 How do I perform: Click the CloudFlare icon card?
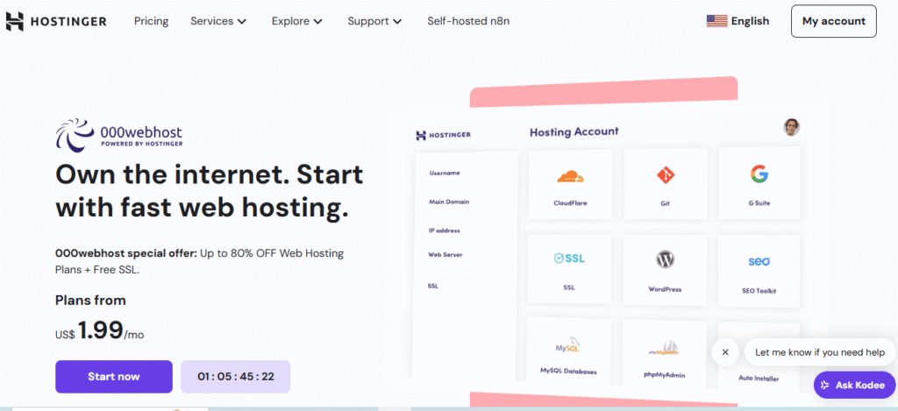[570, 184]
